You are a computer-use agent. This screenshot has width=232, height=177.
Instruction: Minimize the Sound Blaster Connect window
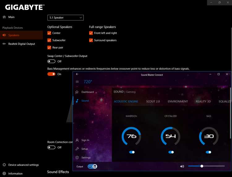tap(210, 74)
